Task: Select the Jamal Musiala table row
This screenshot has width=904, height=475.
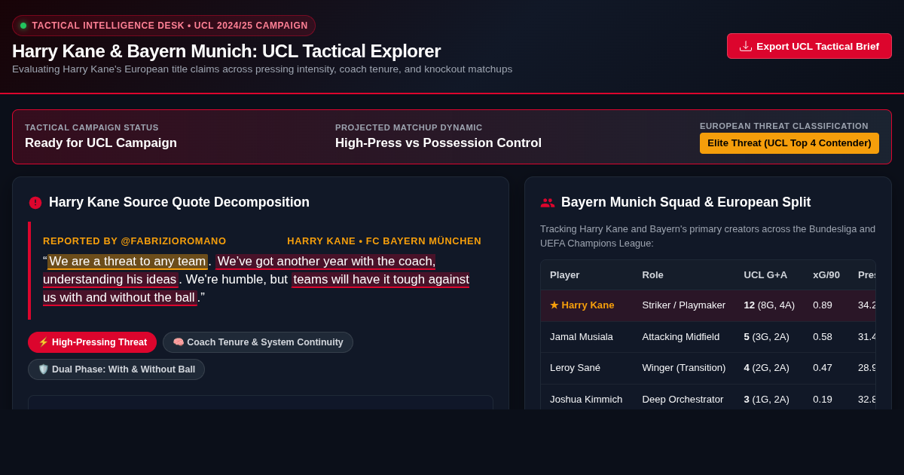Action: [708, 337]
